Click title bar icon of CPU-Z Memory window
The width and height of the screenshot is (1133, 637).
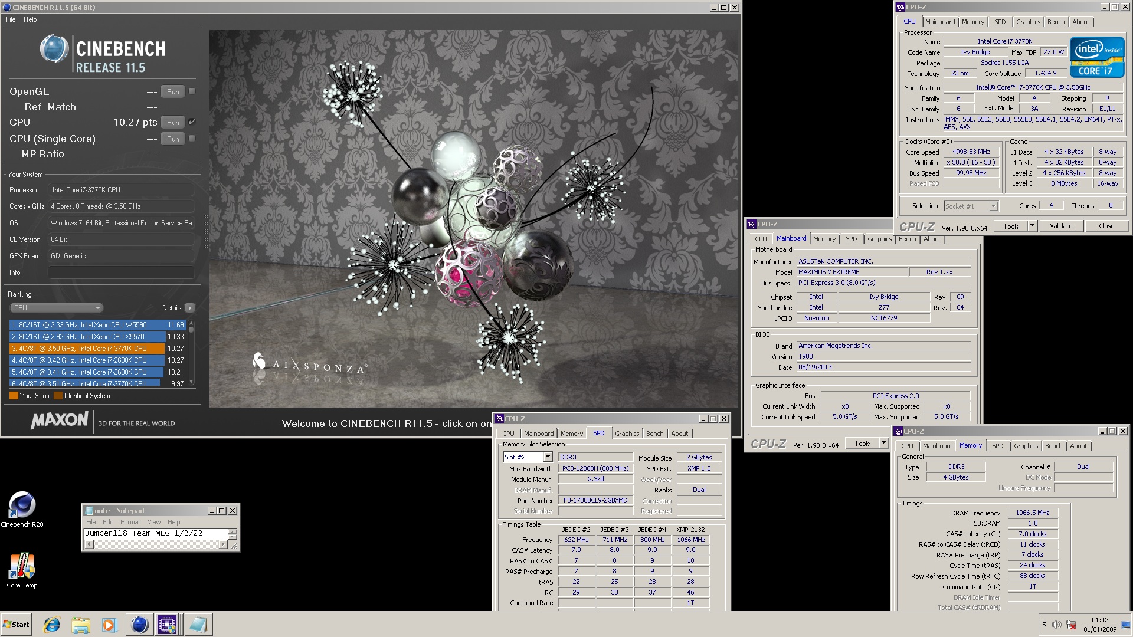point(898,431)
